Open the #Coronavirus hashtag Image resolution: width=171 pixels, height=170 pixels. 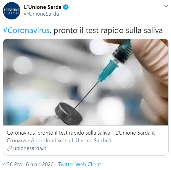26,30
